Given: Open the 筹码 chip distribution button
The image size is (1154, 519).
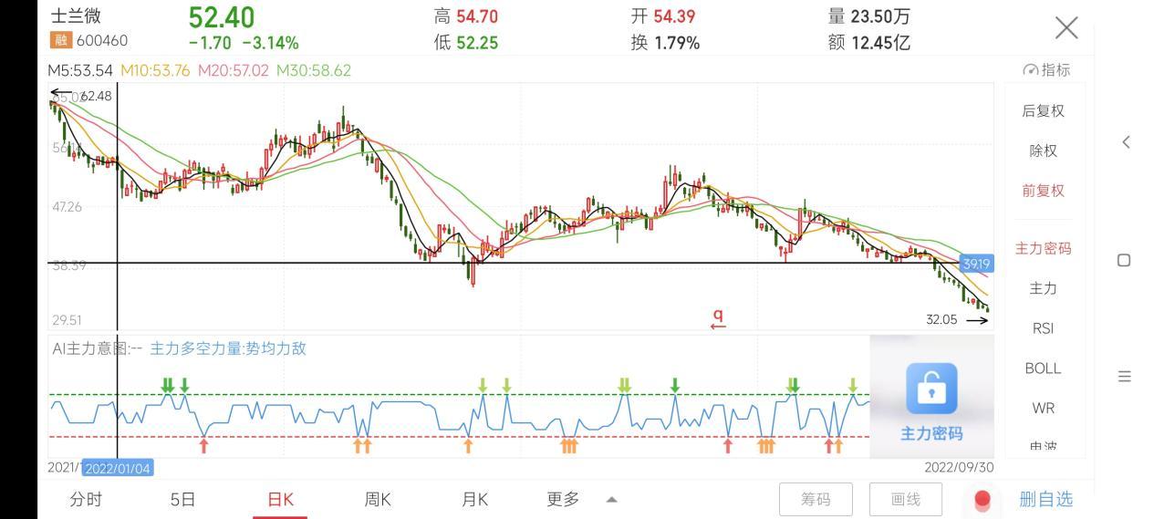Looking at the screenshot, I should pos(816,499).
